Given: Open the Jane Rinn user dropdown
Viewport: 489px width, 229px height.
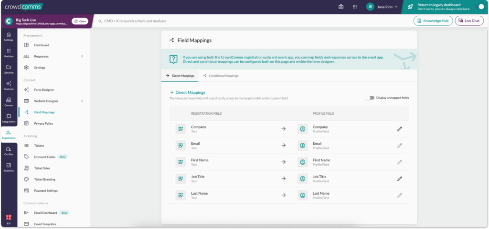Looking at the screenshot, I should pyautogui.click(x=382, y=7).
